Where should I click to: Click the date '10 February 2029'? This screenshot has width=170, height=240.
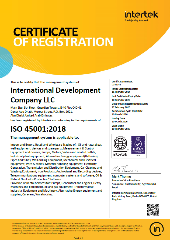[x=121, y=129]
